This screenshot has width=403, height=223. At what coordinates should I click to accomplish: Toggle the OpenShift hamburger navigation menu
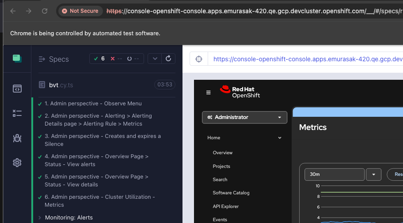(209, 93)
